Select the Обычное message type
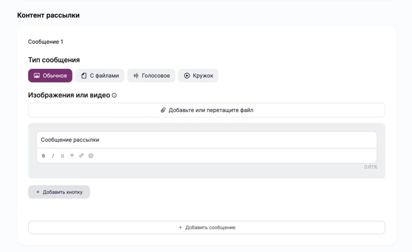The height and width of the screenshot is (252, 412). [x=50, y=76]
